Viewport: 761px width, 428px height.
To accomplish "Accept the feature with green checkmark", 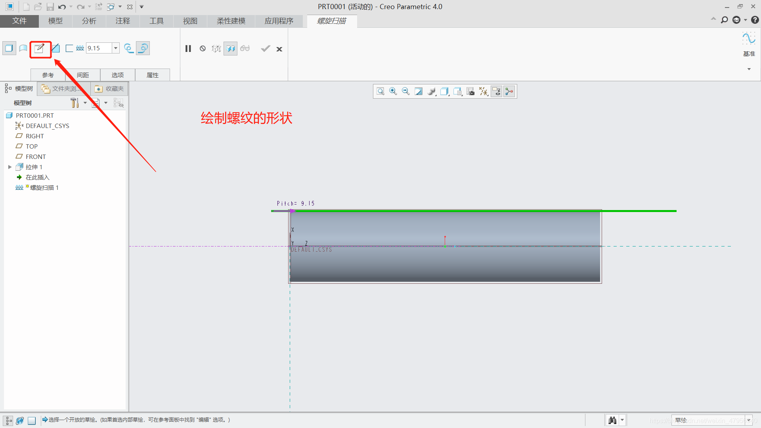I will pos(265,49).
